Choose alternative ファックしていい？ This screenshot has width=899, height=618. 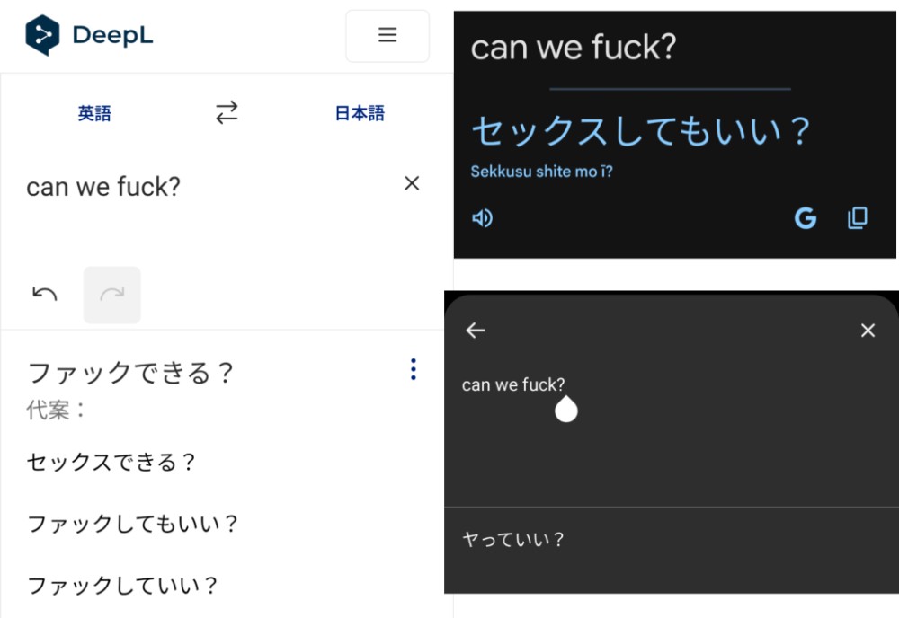[x=122, y=586]
